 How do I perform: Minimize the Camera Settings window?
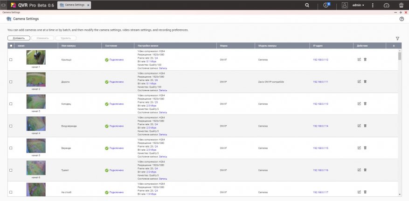click(x=396, y=12)
